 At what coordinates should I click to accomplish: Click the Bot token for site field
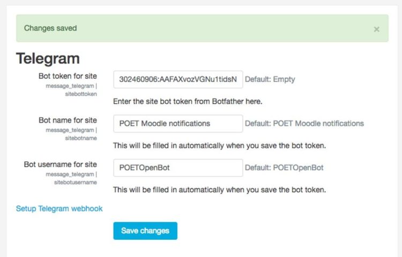[178, 79]
